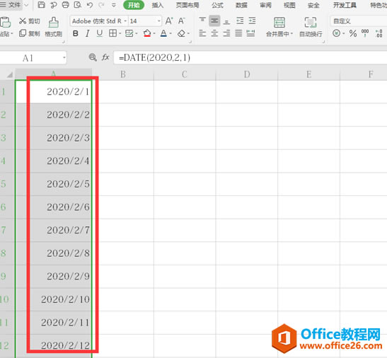Toggle Underline formatting
Viewport: 387px width, 358px height.
point(100,33)
